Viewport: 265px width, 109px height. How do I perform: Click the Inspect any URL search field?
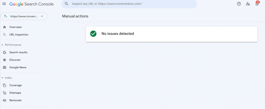click(129, 4)
